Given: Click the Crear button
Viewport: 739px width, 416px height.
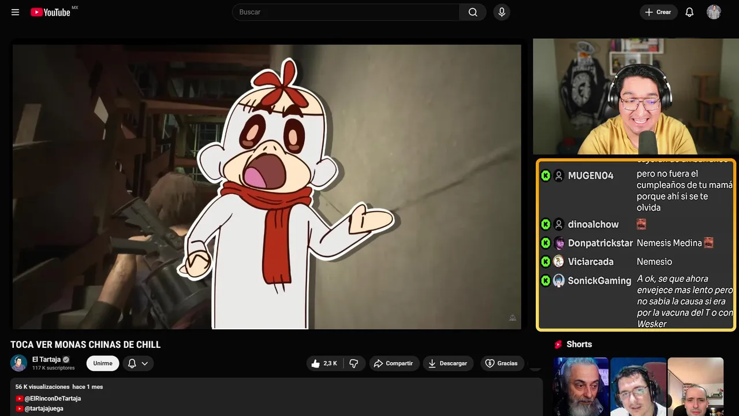Looking at the screenshot, I should click(658, 12).
